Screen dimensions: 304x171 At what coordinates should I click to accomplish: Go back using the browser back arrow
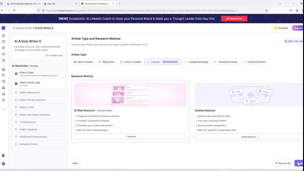(x=2, y=10)
